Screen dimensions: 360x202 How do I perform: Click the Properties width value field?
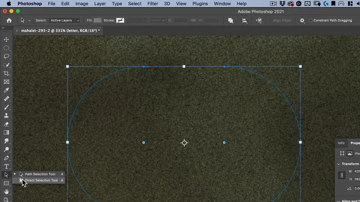[x=357, y=171]
